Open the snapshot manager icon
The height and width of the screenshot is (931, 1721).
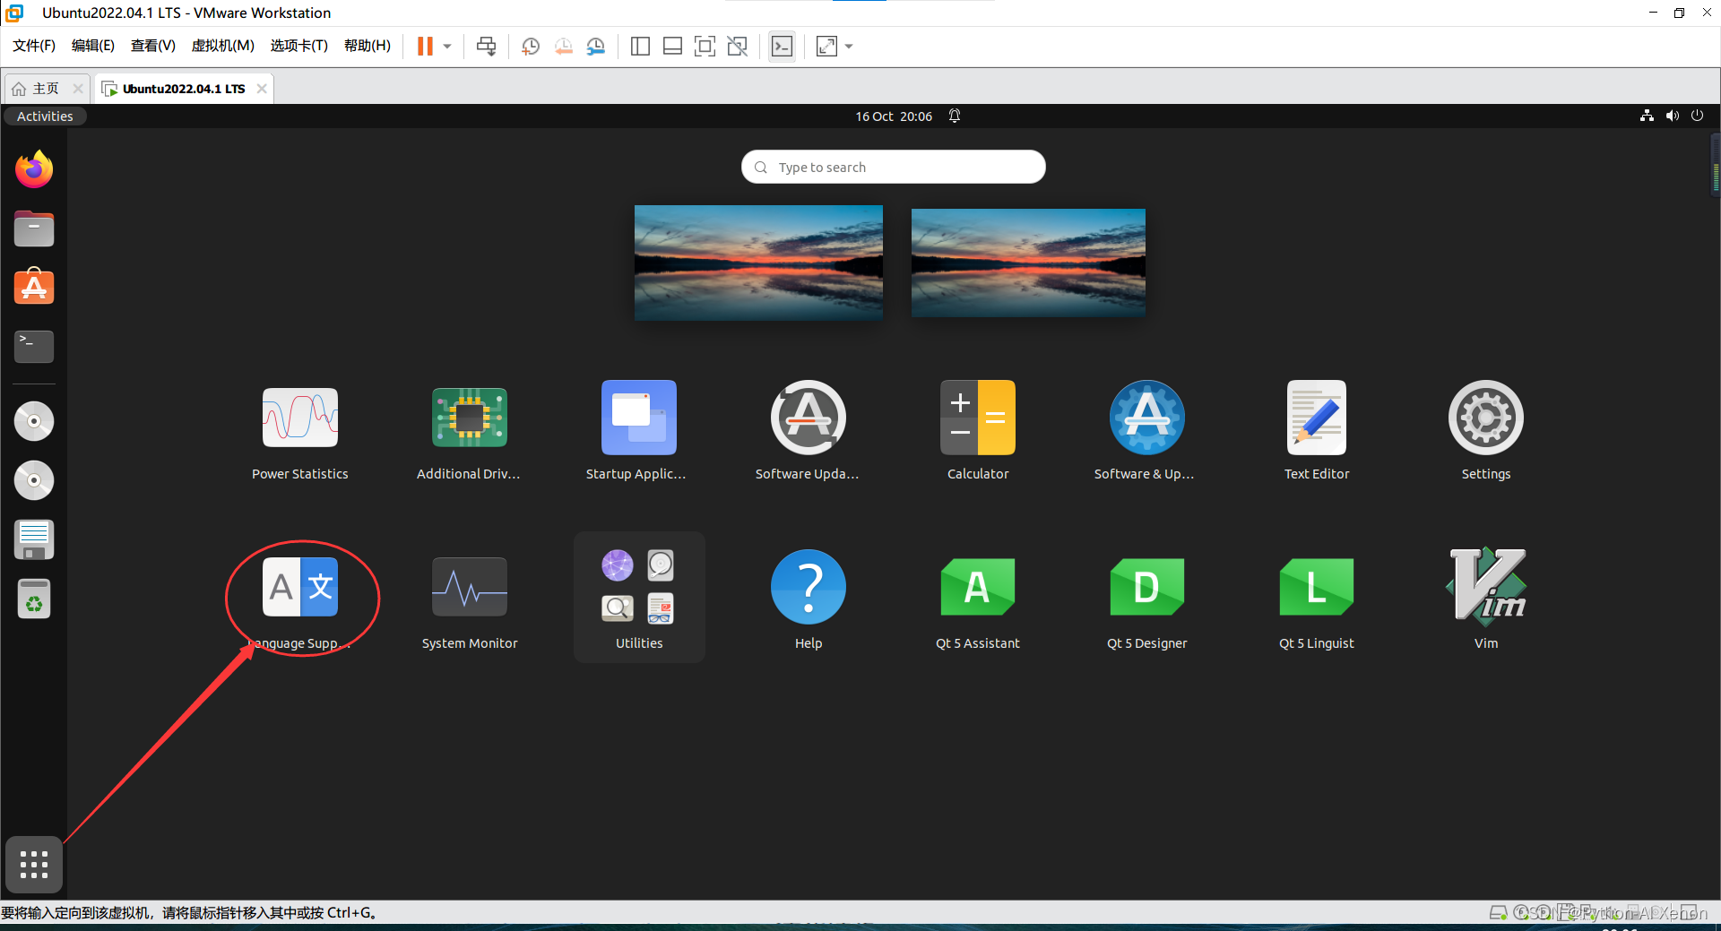pos(596,46)
